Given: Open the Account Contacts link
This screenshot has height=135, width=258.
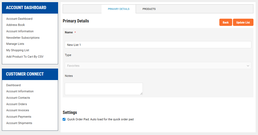Looking at the screenshot, I should click(18, 98).
